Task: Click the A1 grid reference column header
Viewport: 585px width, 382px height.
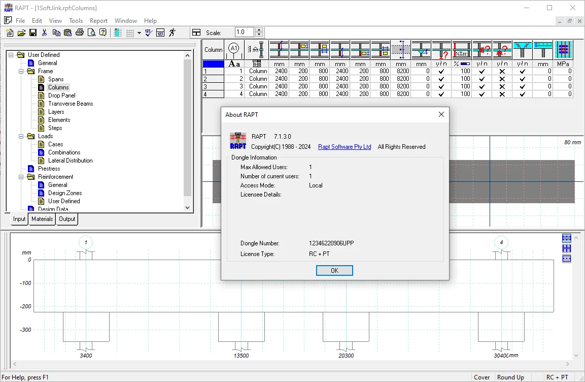Action: (234, 50)
